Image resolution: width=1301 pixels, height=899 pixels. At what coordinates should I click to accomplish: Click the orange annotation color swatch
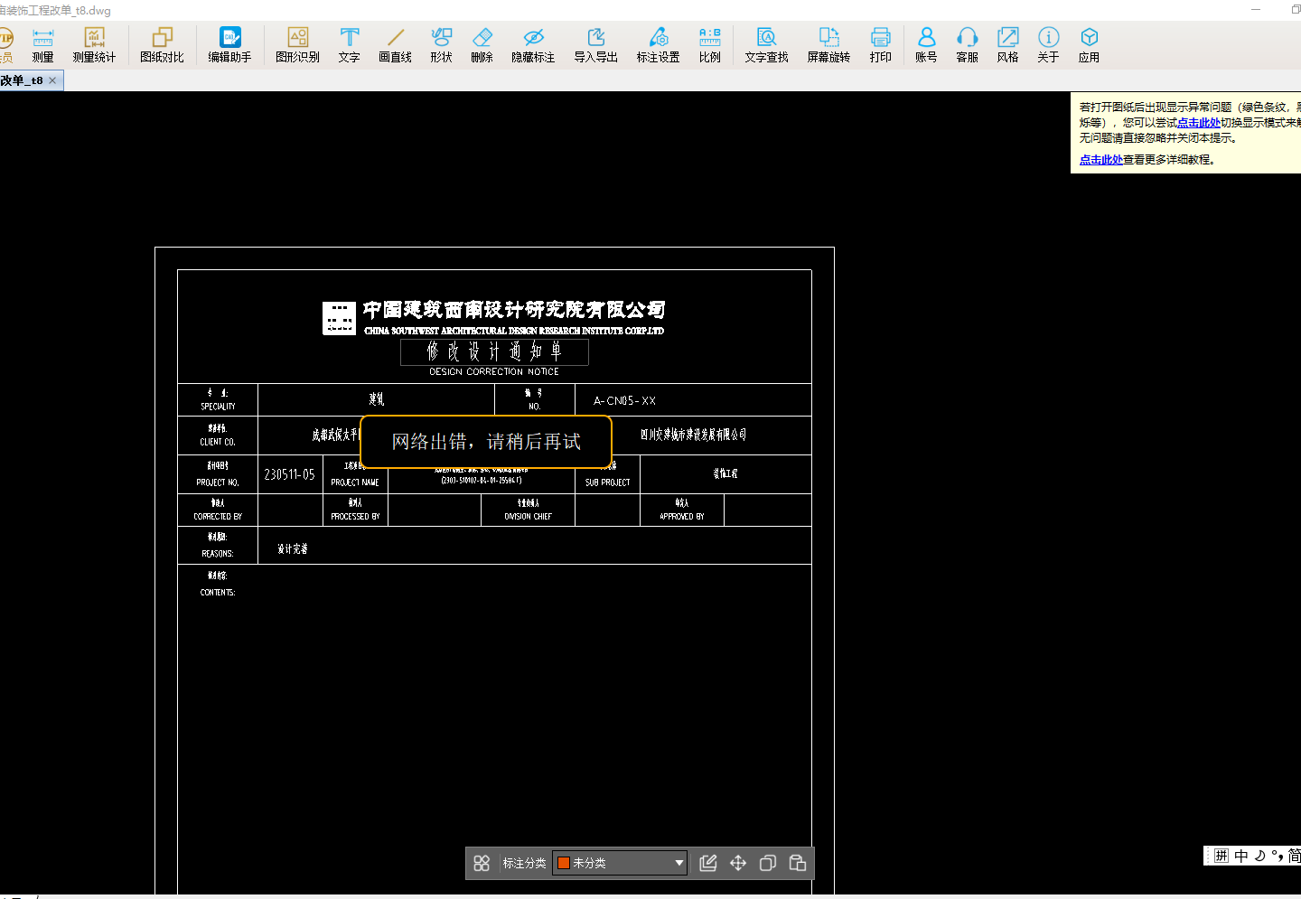click(564, 863)
